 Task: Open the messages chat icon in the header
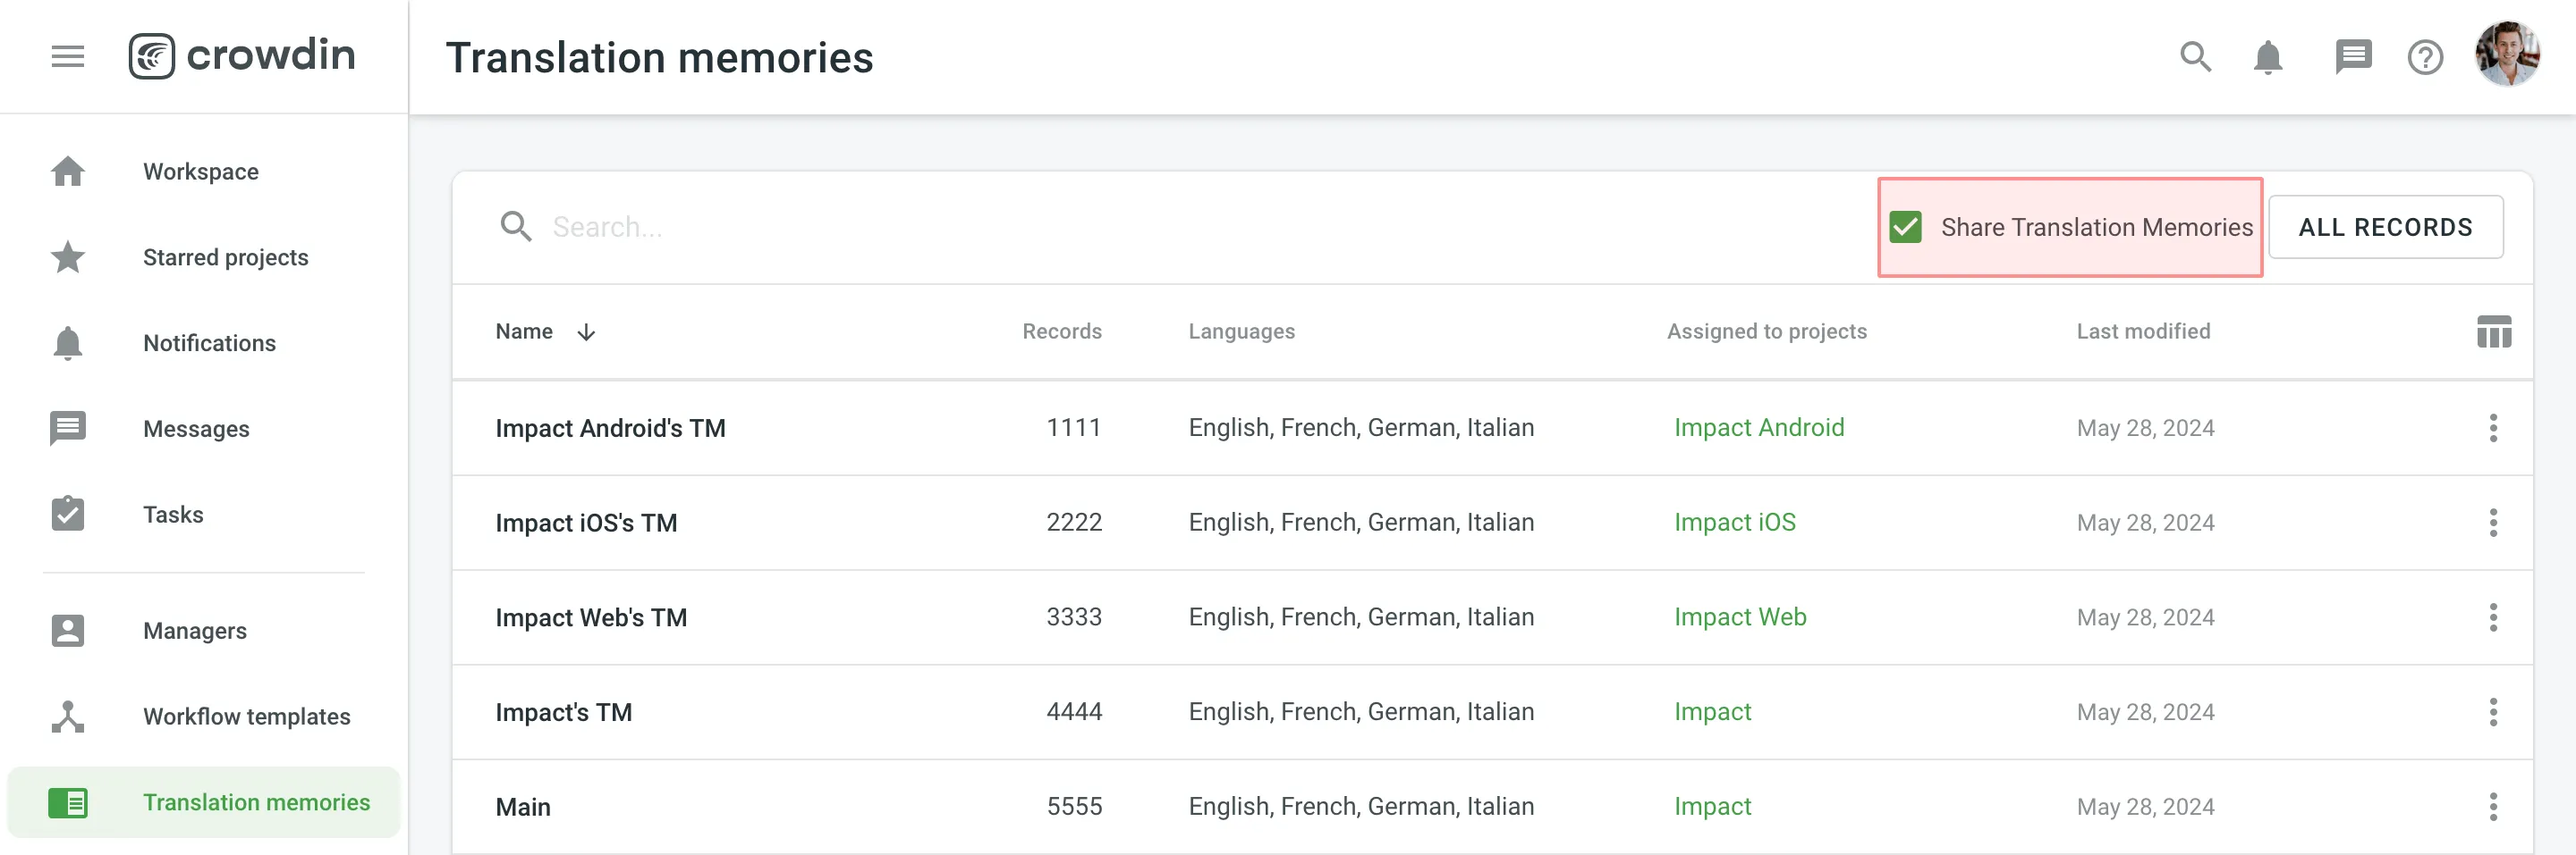(x=2352, y=57)
